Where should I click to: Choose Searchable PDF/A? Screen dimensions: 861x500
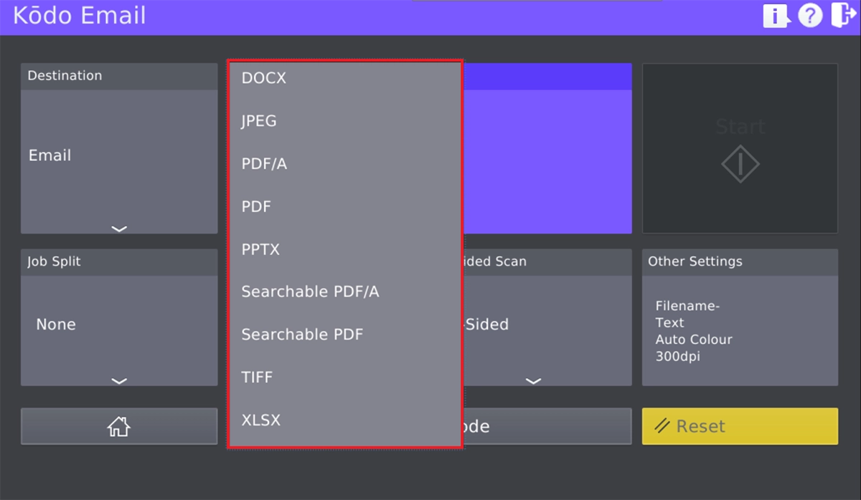tap(311, 292)
